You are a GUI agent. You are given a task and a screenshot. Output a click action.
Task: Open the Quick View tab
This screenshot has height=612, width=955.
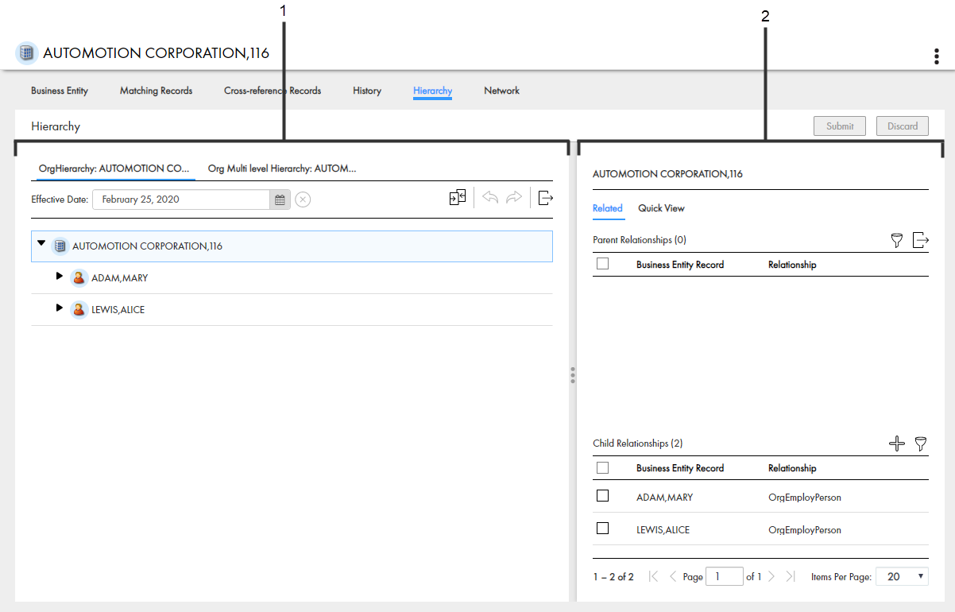tap(661, 208)
